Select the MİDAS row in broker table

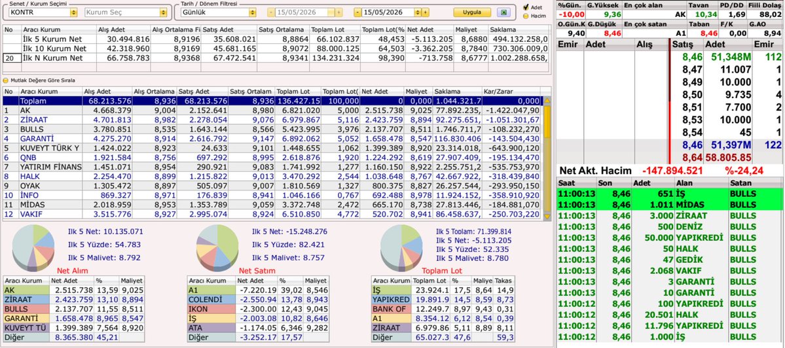(272, 205)
